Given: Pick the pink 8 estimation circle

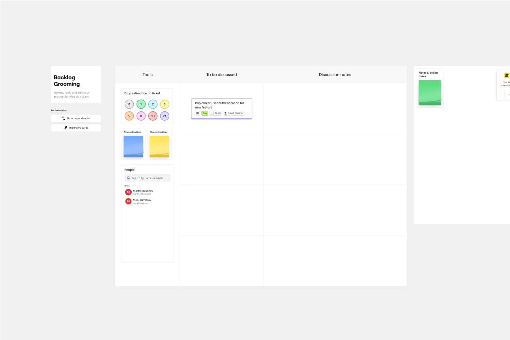Looking at the screenshot, I should click(x=141, y=116).
